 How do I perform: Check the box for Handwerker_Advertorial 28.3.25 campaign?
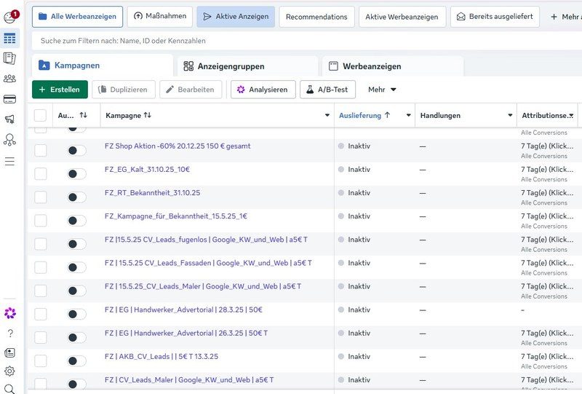[41, 314]
